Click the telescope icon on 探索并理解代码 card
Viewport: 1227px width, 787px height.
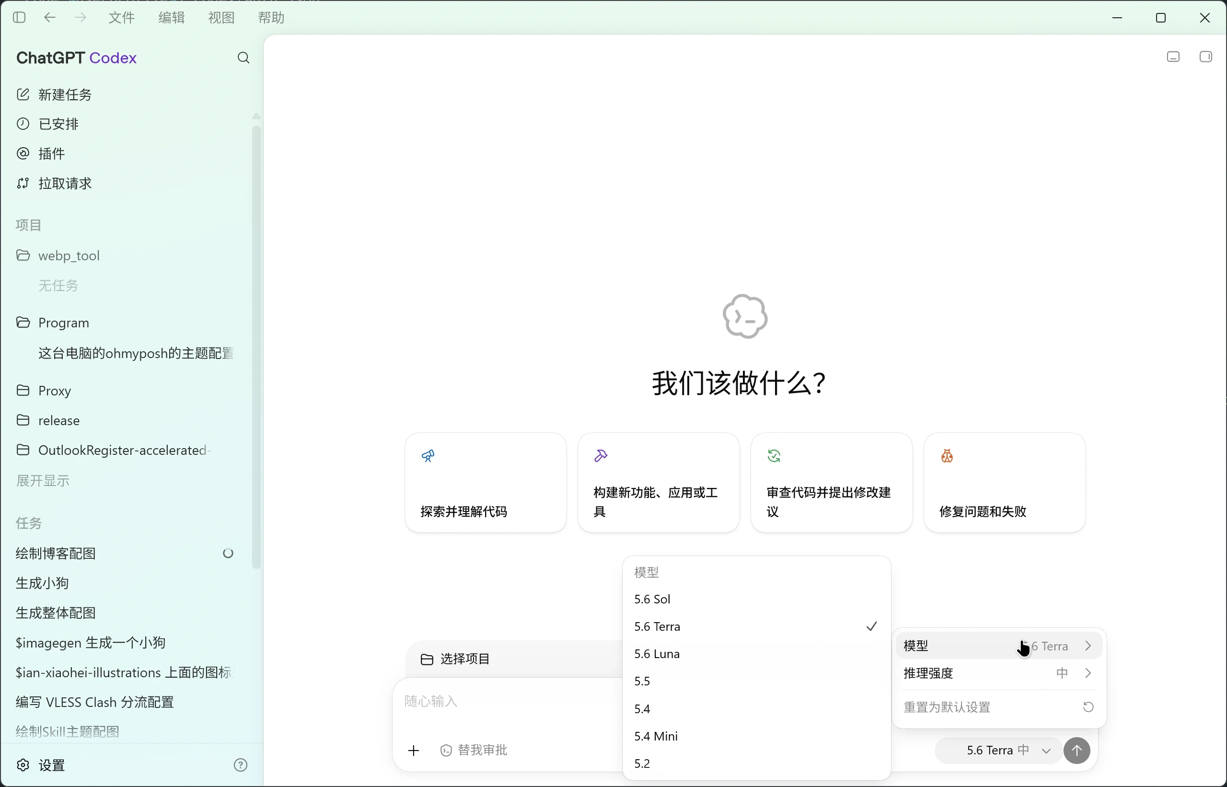coord(428,456)
